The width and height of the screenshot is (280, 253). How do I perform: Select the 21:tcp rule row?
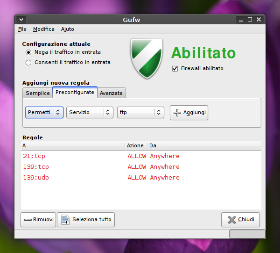[x=141, y=156]
